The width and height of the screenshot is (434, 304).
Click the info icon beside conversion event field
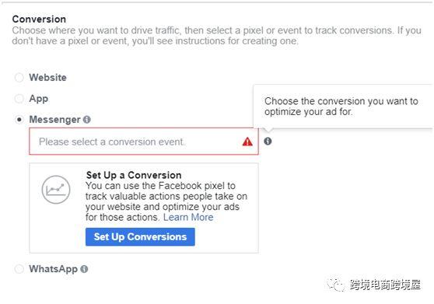pos(268,142)
